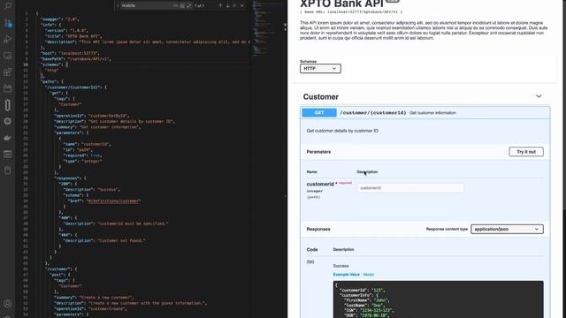Click the '"operationId": "customerGetById"' line
This screenshot has width=566, height=318.
(x=91, y=116)
